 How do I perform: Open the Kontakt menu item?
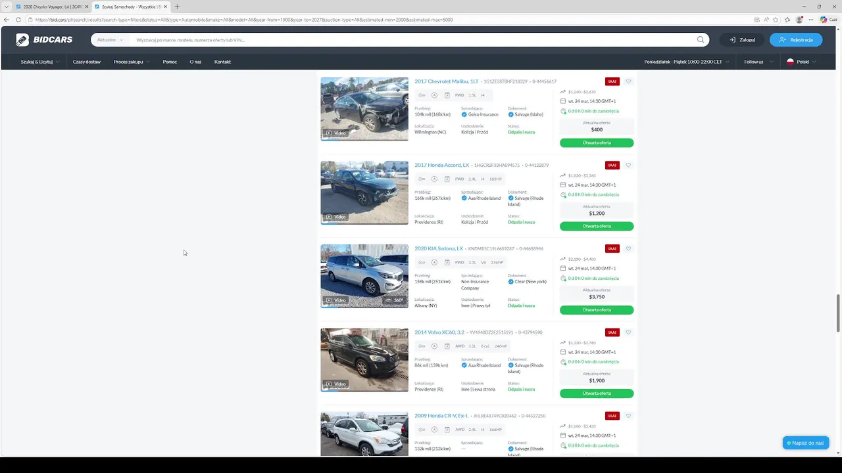coord(222,62)
